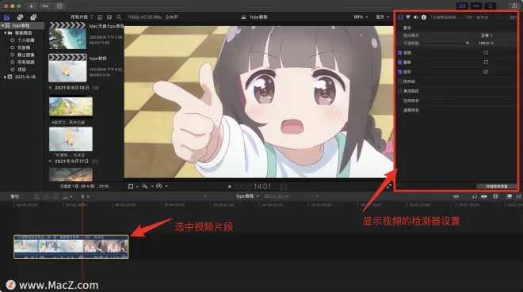The height and width of the screenshot is (292, 523).
Task: Toggle full-screen viewer arrows icon
Action: (389, 187)
